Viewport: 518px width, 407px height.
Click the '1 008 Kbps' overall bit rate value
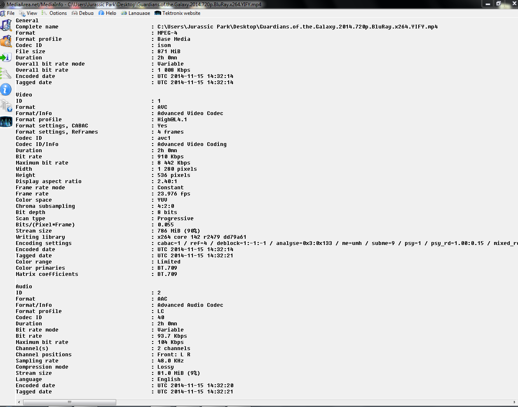(x=174, y=70)
